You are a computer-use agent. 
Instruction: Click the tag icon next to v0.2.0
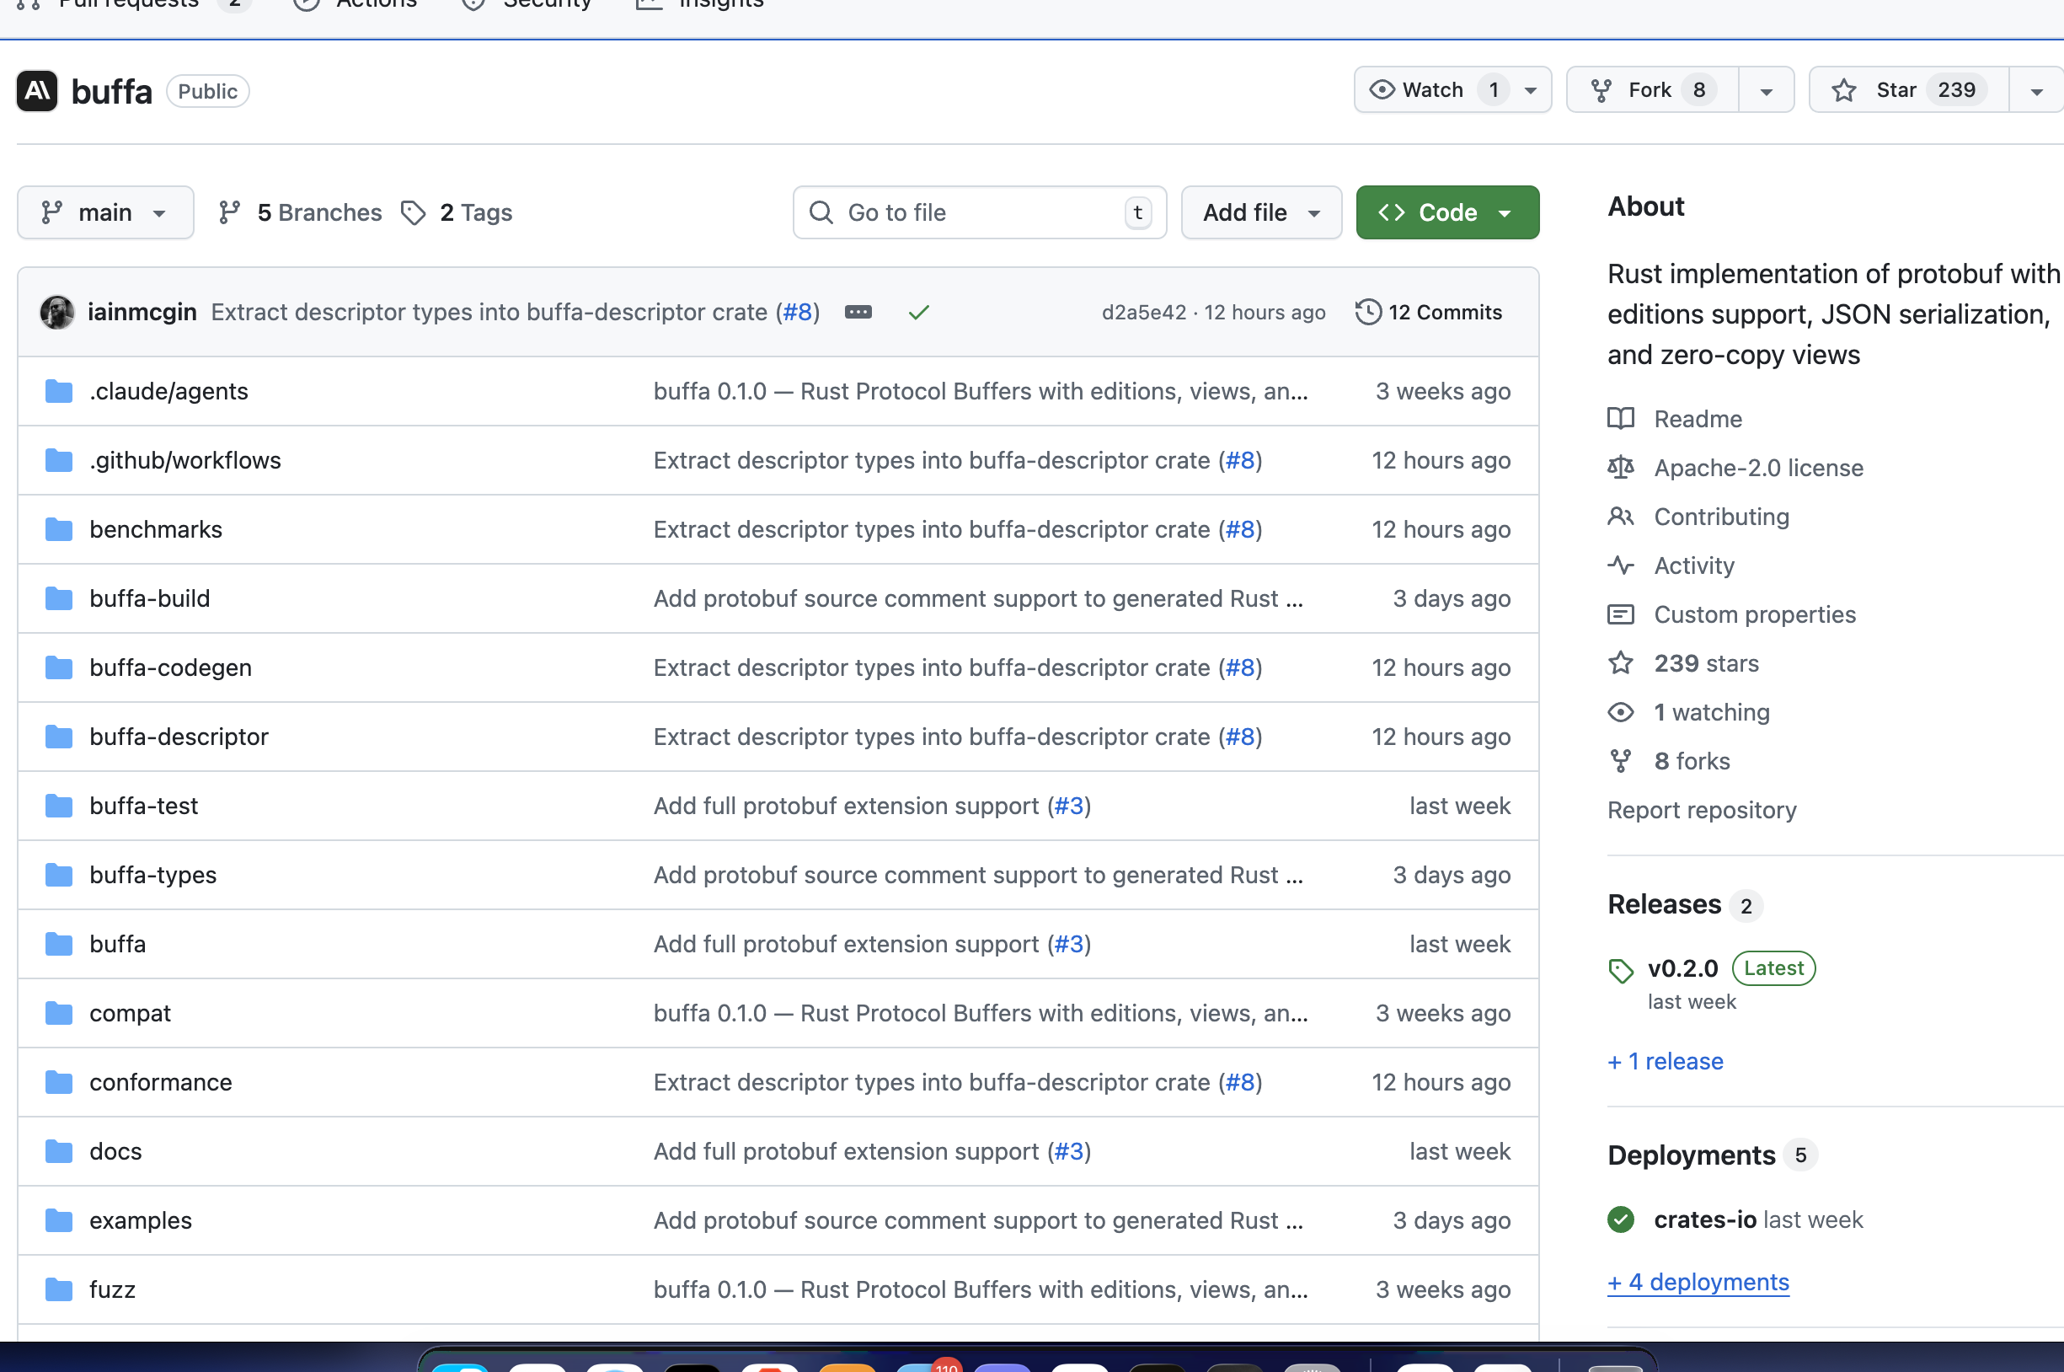click(x=1621, y=970)
